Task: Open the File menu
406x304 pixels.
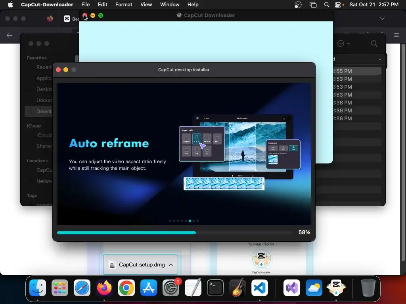Action: click(86, 4)
